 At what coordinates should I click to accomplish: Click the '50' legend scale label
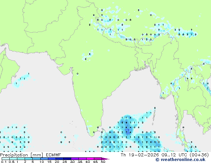click(103, 162)
